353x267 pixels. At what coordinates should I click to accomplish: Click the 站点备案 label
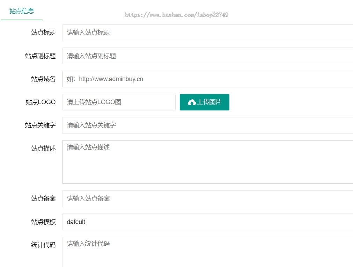click(x=43, y=199)
